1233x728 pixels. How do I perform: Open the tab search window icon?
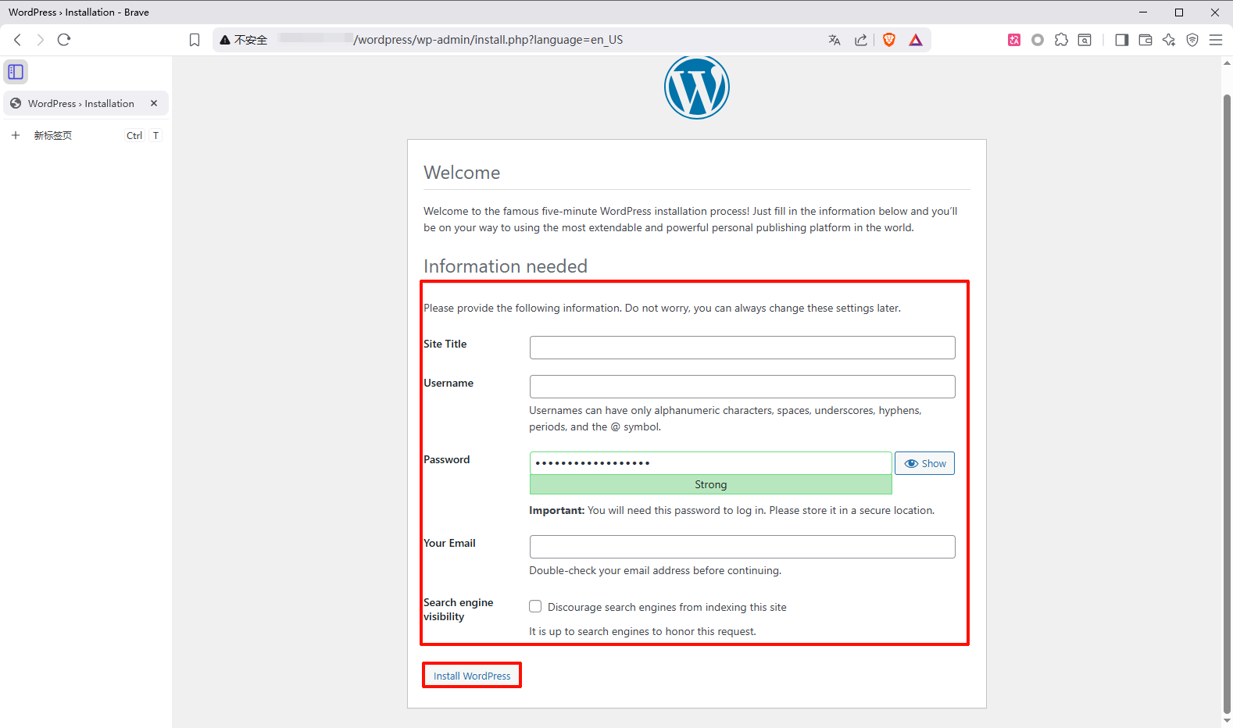tap(1085, 40)
